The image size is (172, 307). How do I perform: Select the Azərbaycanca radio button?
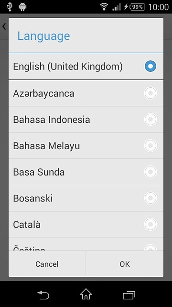pos(150,93)
